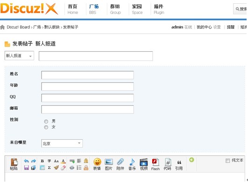
Task: Open 提醒 notifications link
Action: tap(231, 27)
